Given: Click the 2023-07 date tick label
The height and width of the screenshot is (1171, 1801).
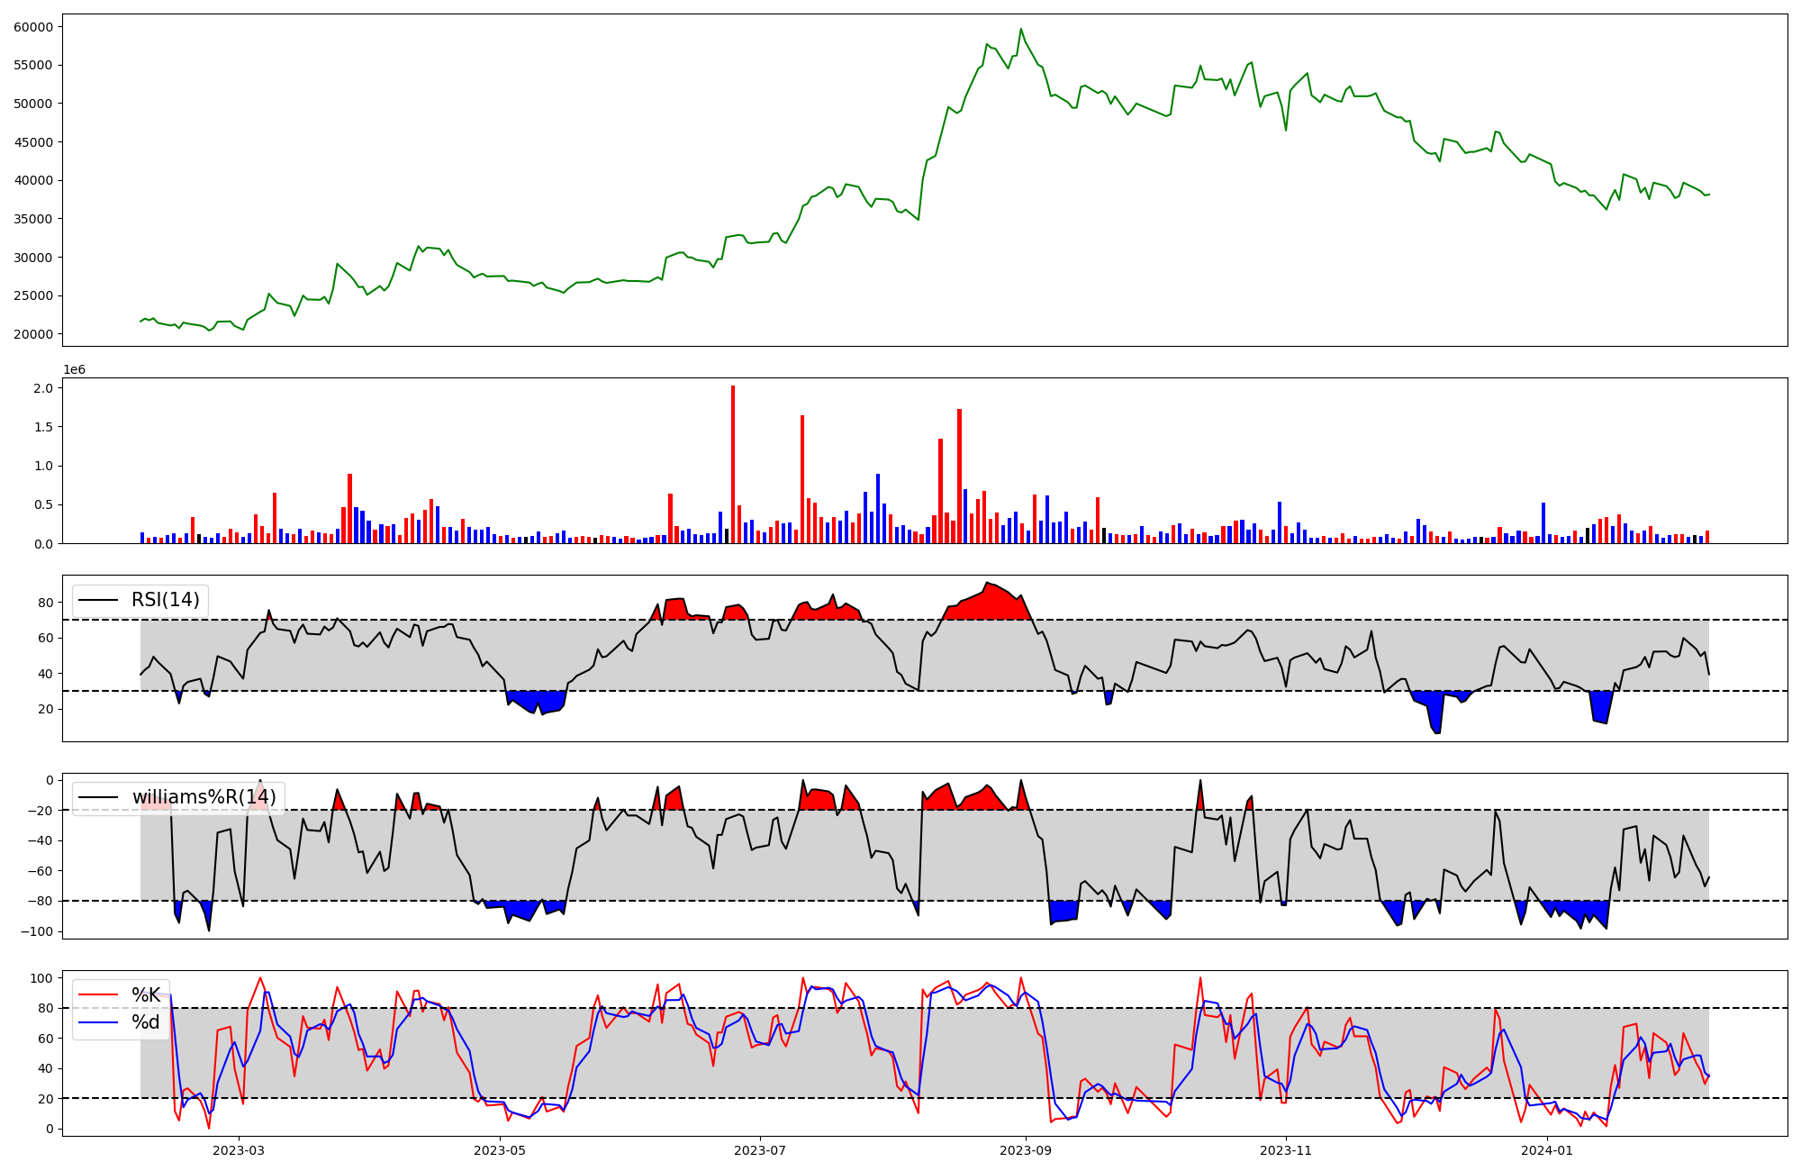Looking at the screenshot, I should [760, 1150].
